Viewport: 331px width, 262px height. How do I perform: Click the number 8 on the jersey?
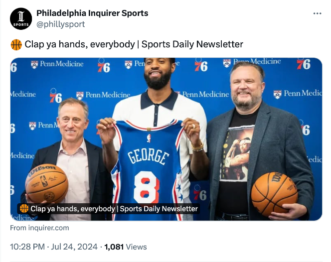(x=147, y=187)
